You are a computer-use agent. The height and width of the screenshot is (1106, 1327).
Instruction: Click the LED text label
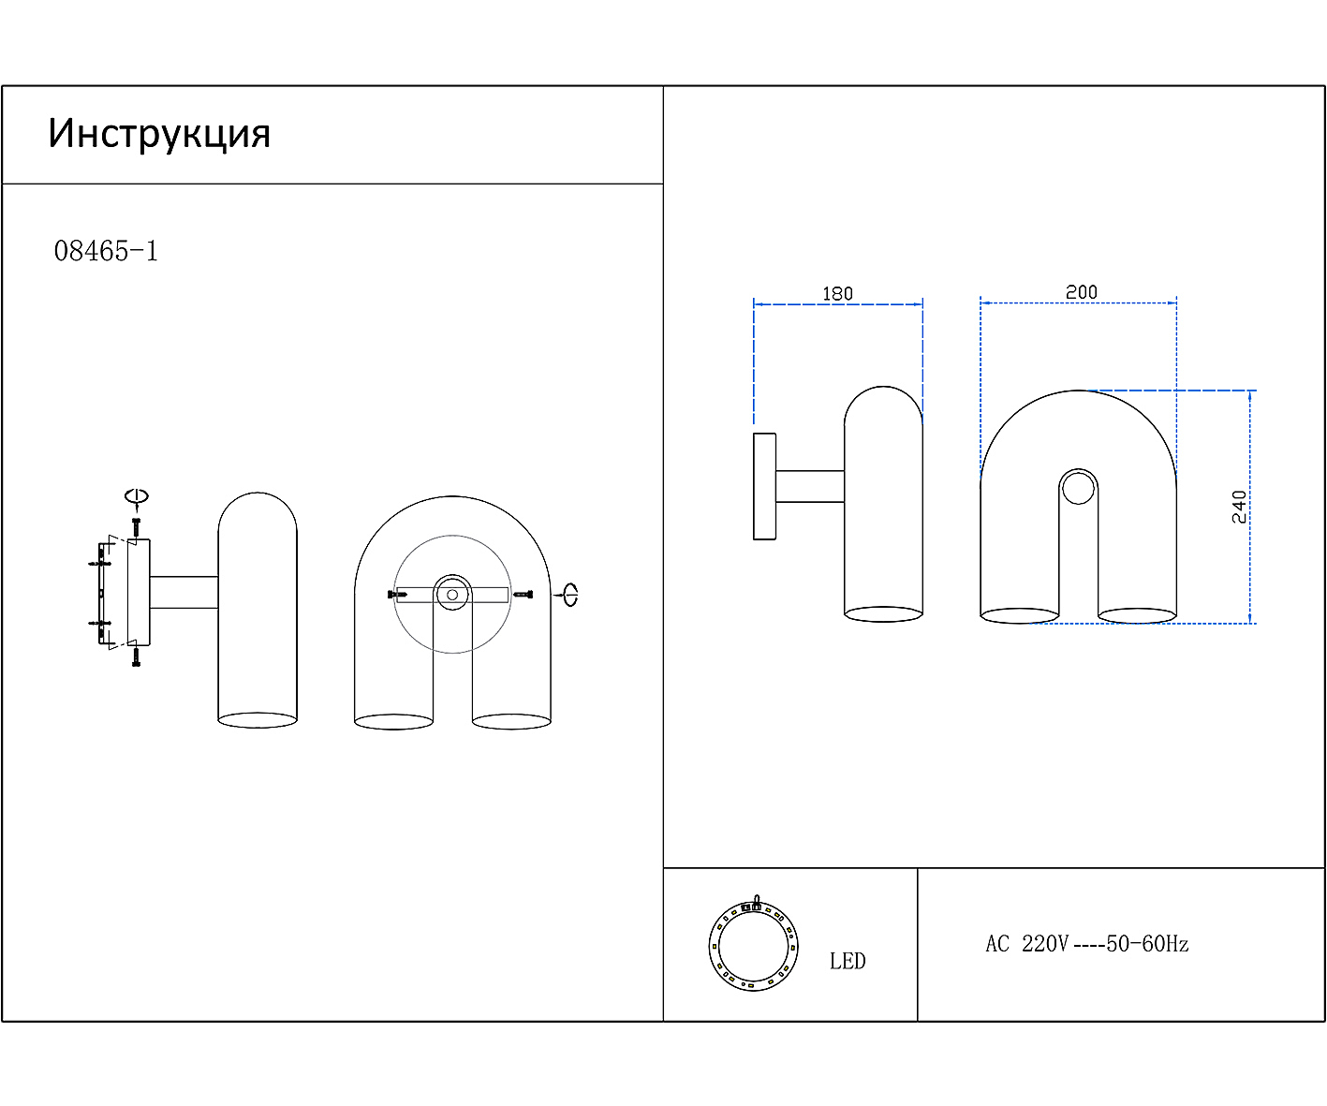847,961
